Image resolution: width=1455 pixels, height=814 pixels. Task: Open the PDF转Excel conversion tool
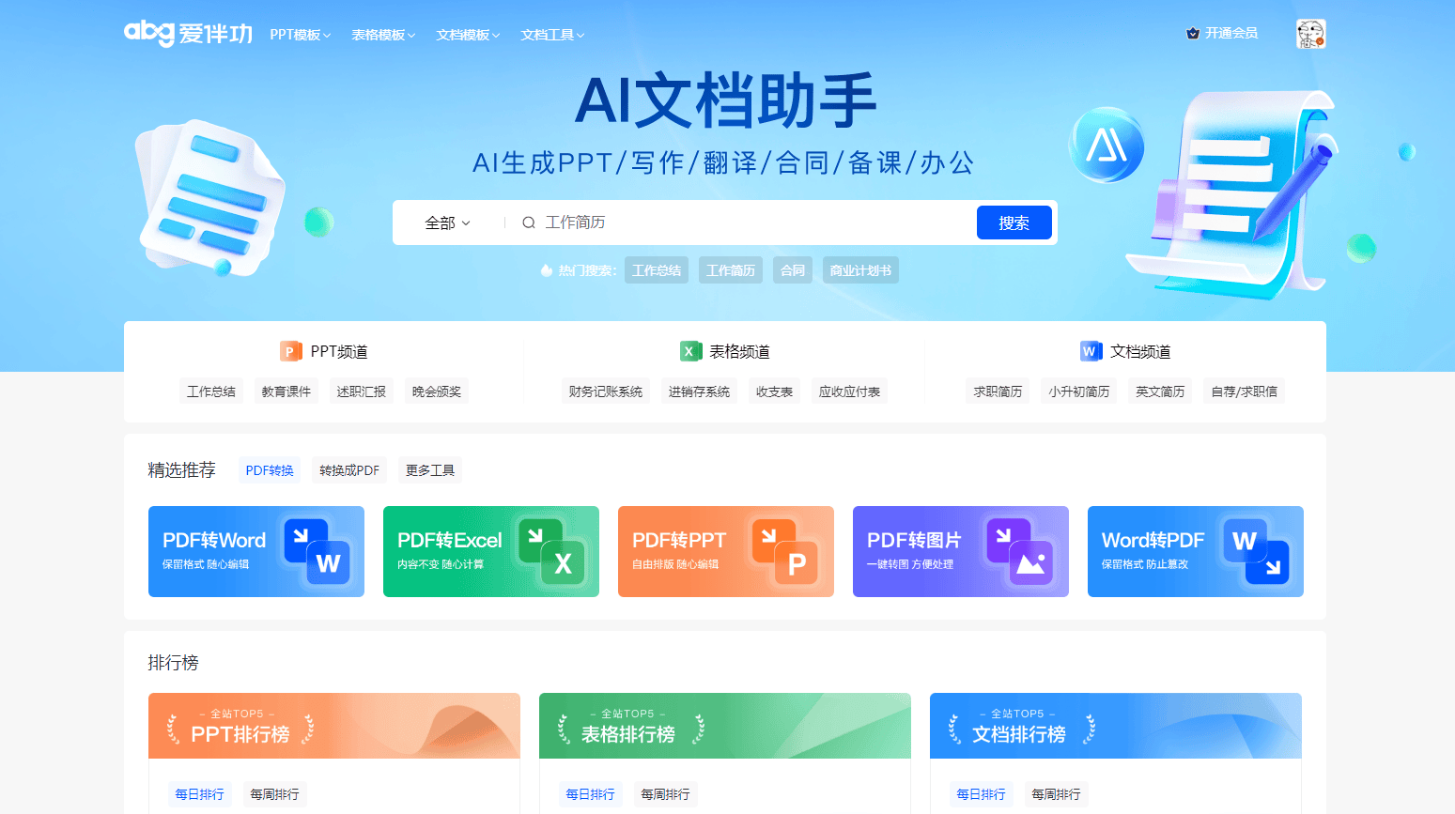coord(490,552)
